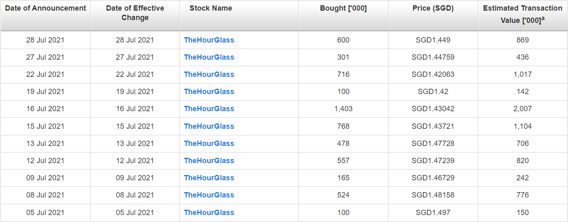Click TheHourGlass link in 08 Jul 2021 row
The height and width of the screenshot is (222, 568).
[209, 195]
